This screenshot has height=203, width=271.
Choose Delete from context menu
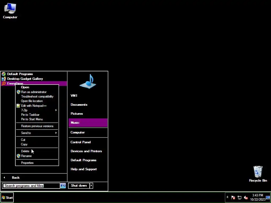pos(37,151)
